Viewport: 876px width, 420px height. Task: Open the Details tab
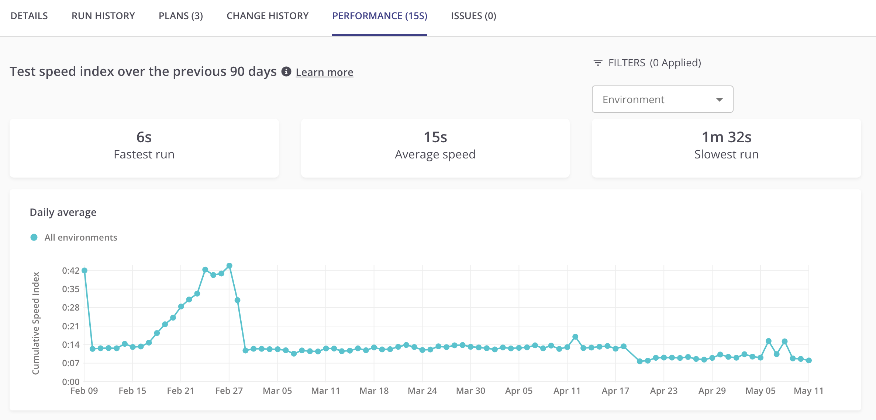pos(29,16)
